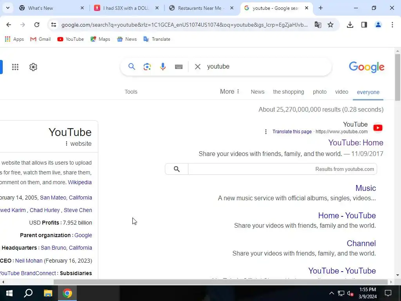Open the YouTube - YouTube sitelink
Screen dimensions: 401x301
coord(342,270)
